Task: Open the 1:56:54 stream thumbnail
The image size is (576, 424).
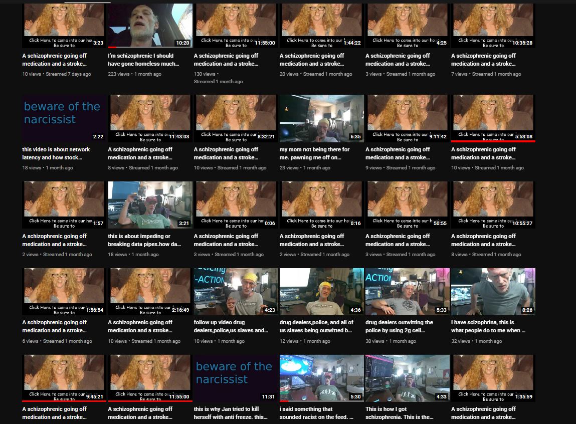Action: 64,292
